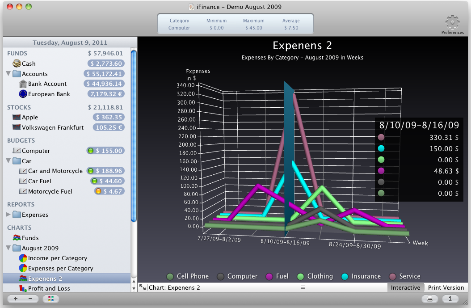Click the info button in the bottom bar
Image resolution: width=471 pixels, height=308 pixels.
point(450,299)
